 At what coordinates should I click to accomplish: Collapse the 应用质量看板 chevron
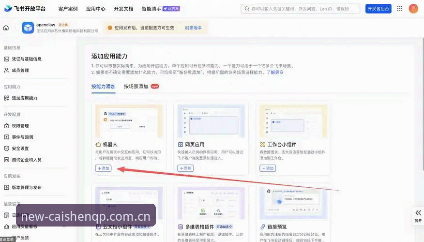pyautogui.click(x=64, y=227)
